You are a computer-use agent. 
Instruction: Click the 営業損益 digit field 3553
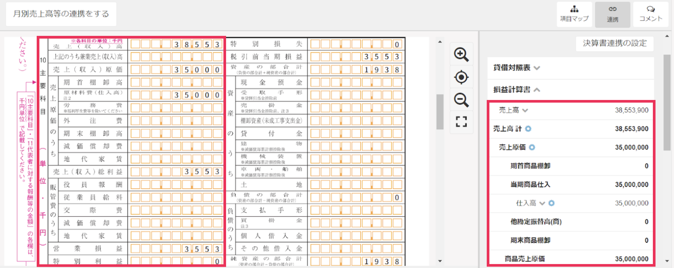[x=176, y=248]
